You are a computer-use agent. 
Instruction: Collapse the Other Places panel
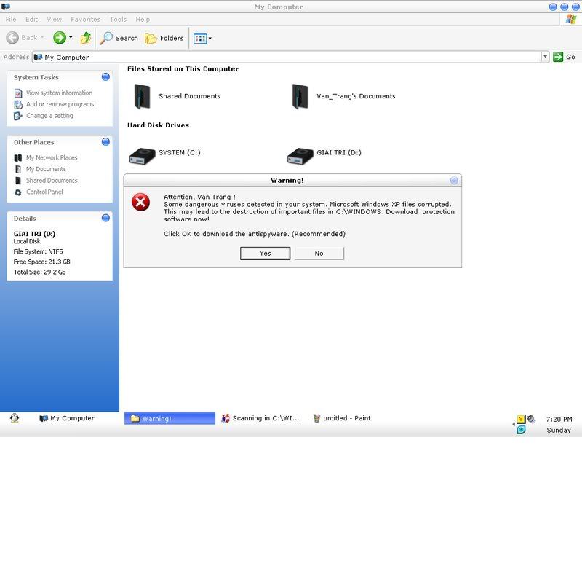[105, 142]
